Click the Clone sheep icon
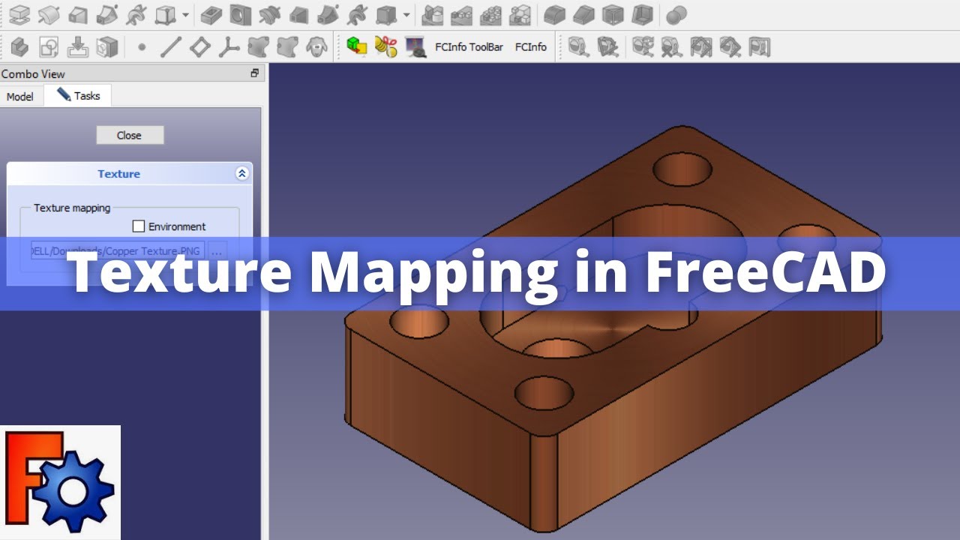 pyautogui.click(x=316, y=46)
